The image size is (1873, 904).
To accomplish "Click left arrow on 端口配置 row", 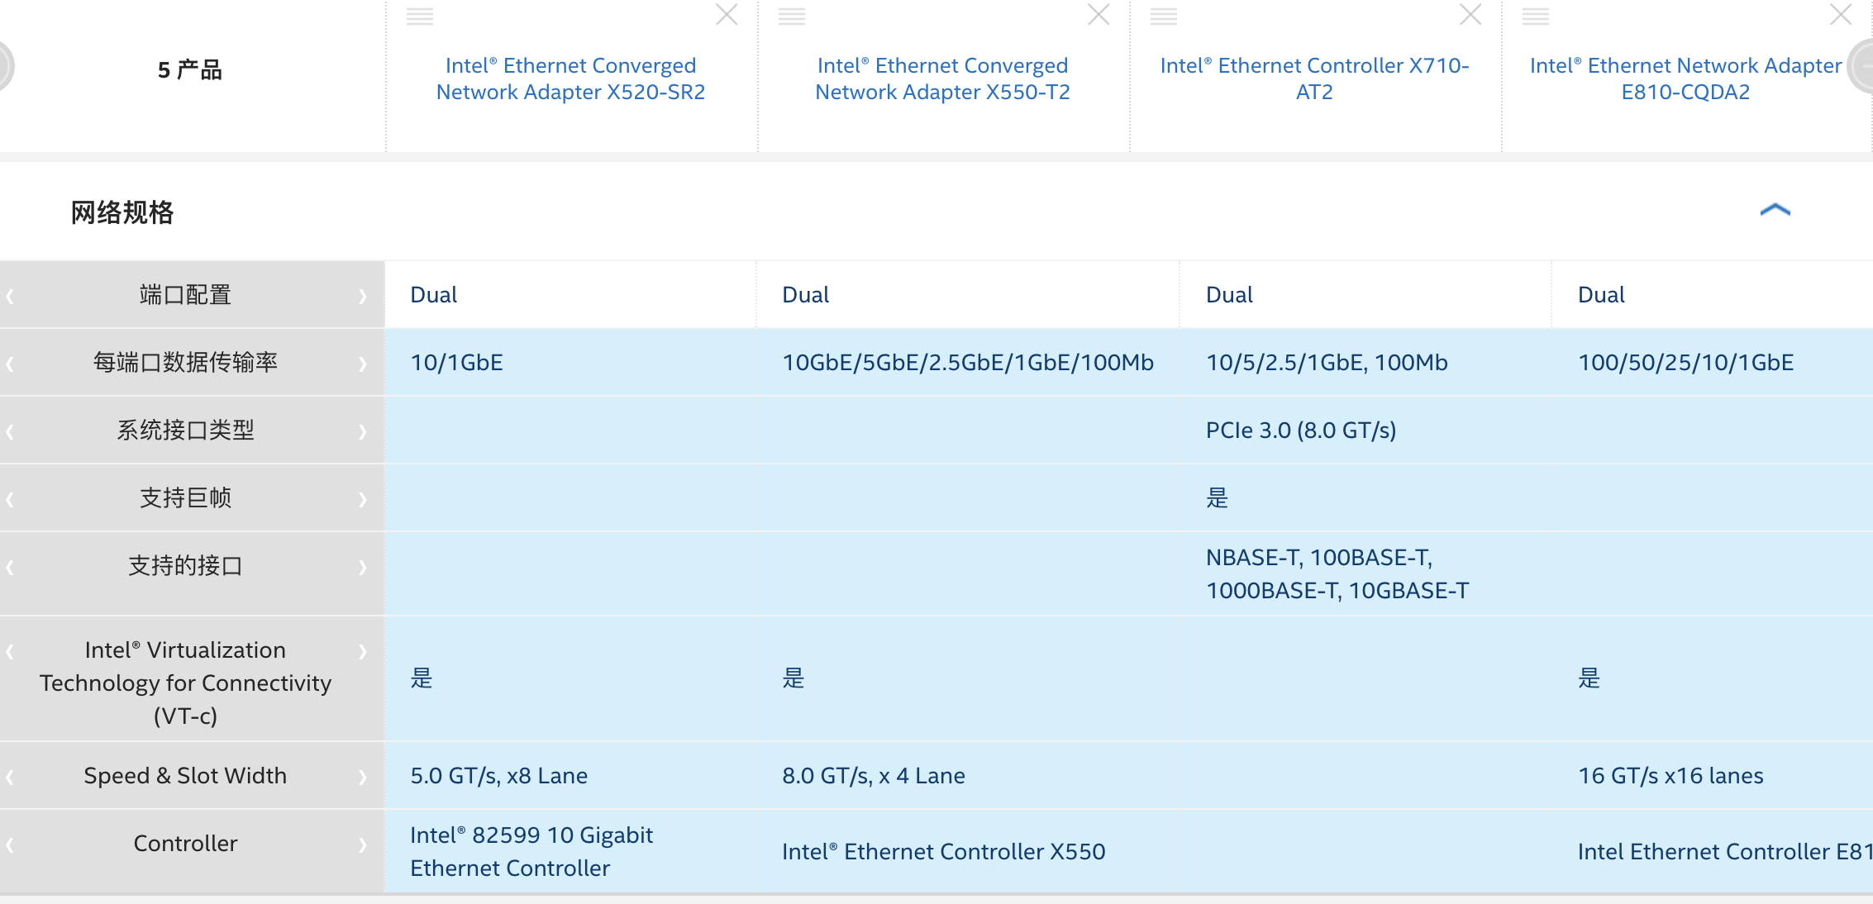I will tap(10, 296).
